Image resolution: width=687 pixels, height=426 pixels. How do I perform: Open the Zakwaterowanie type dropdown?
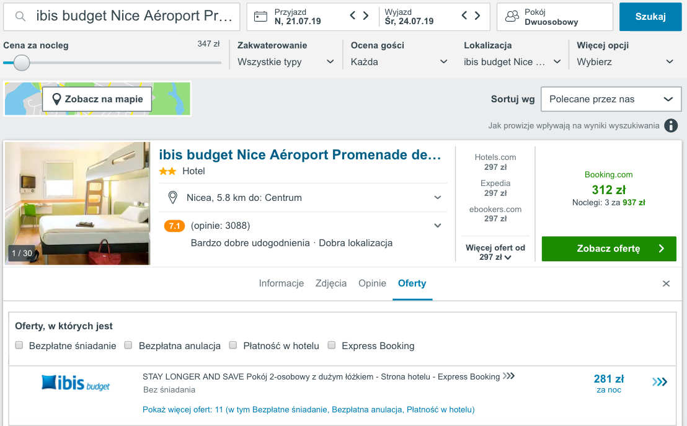point(286,62)
